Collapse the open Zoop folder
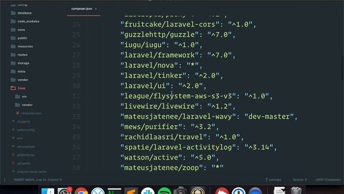This screenshot has width=344, height=194. 21,88
